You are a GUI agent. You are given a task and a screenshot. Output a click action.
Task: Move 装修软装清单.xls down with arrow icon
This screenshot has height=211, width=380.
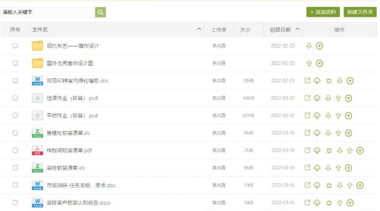(328, 168)
